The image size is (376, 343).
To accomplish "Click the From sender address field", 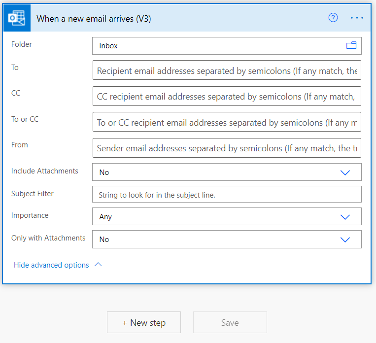I will pyautogui.click(x=227, y=148).
